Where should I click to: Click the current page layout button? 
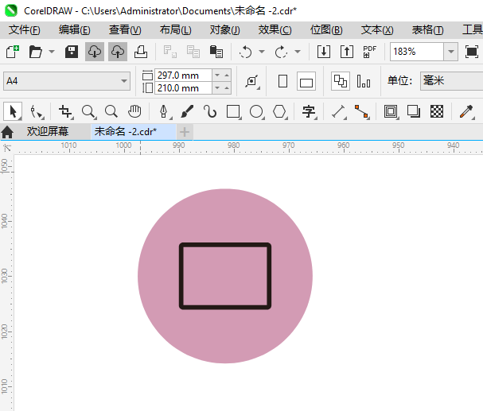coord(364,81)
